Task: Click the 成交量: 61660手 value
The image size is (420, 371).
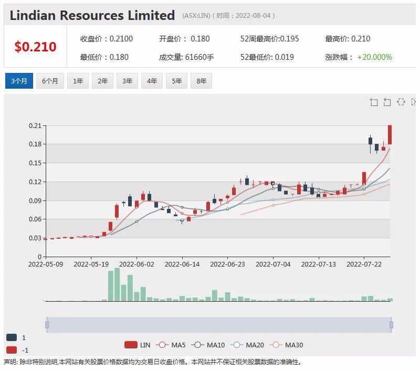Action: 186,57
